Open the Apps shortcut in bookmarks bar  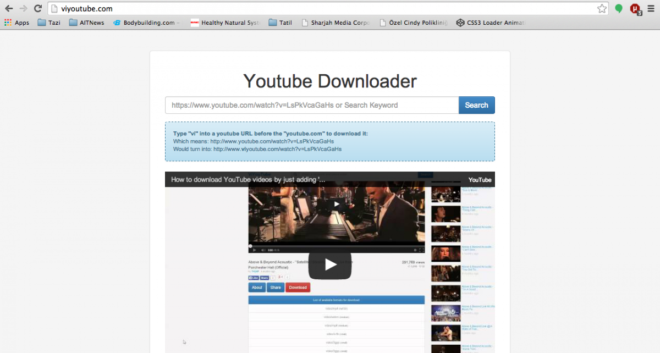16,23
